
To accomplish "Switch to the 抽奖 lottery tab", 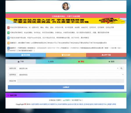I will (111, 61).
